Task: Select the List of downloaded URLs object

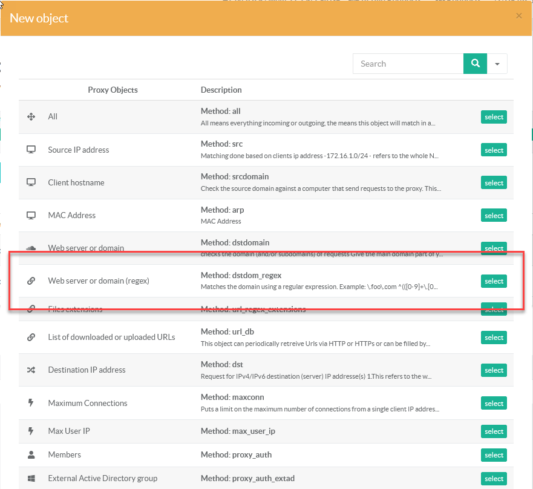Action: pos(494,338)
